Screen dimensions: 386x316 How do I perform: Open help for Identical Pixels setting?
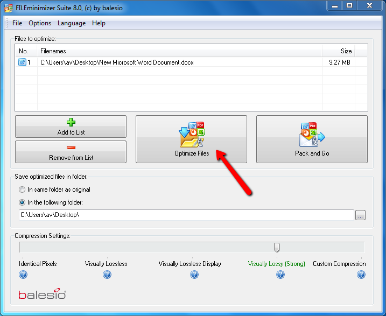coord(23,275)
